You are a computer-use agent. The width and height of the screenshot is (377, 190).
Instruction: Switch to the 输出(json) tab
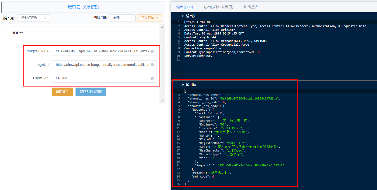[x=185, y=7]
